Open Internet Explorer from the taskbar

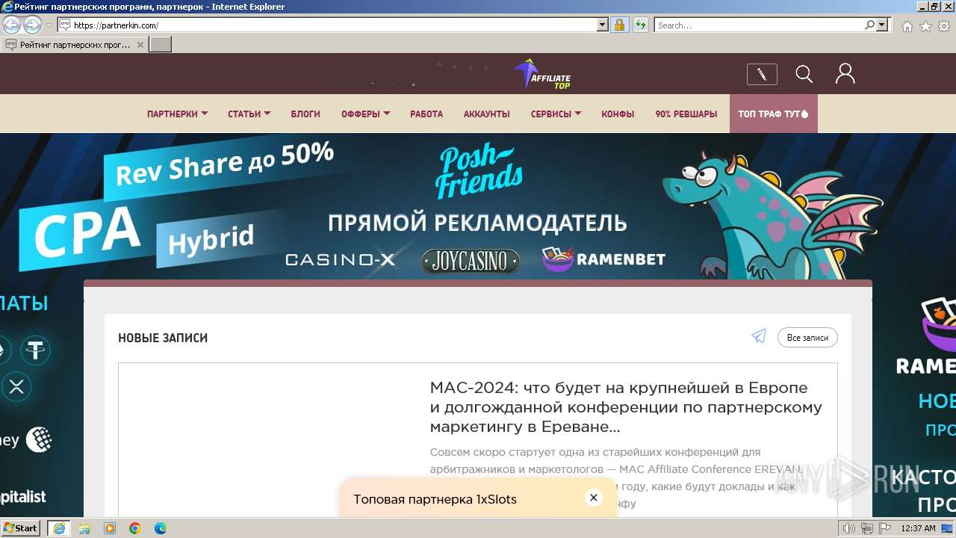click(x=59, y=528)
